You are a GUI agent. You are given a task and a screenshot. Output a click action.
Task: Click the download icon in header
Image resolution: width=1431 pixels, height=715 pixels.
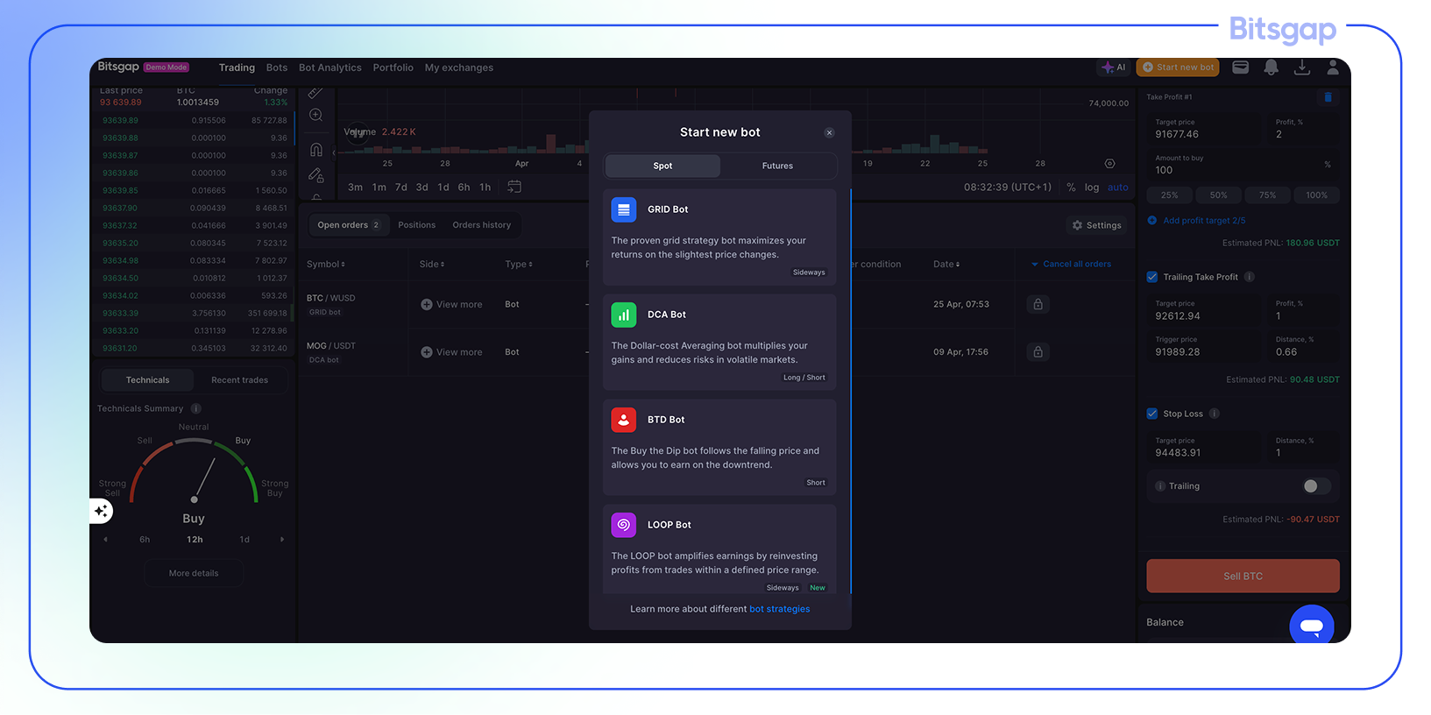1302,67
